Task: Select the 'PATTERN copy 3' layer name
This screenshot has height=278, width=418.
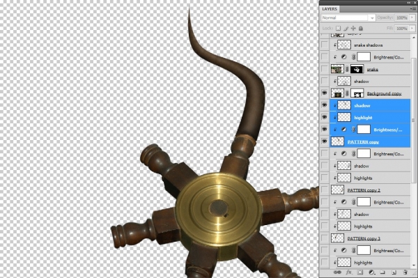Action: coord(364,238)
